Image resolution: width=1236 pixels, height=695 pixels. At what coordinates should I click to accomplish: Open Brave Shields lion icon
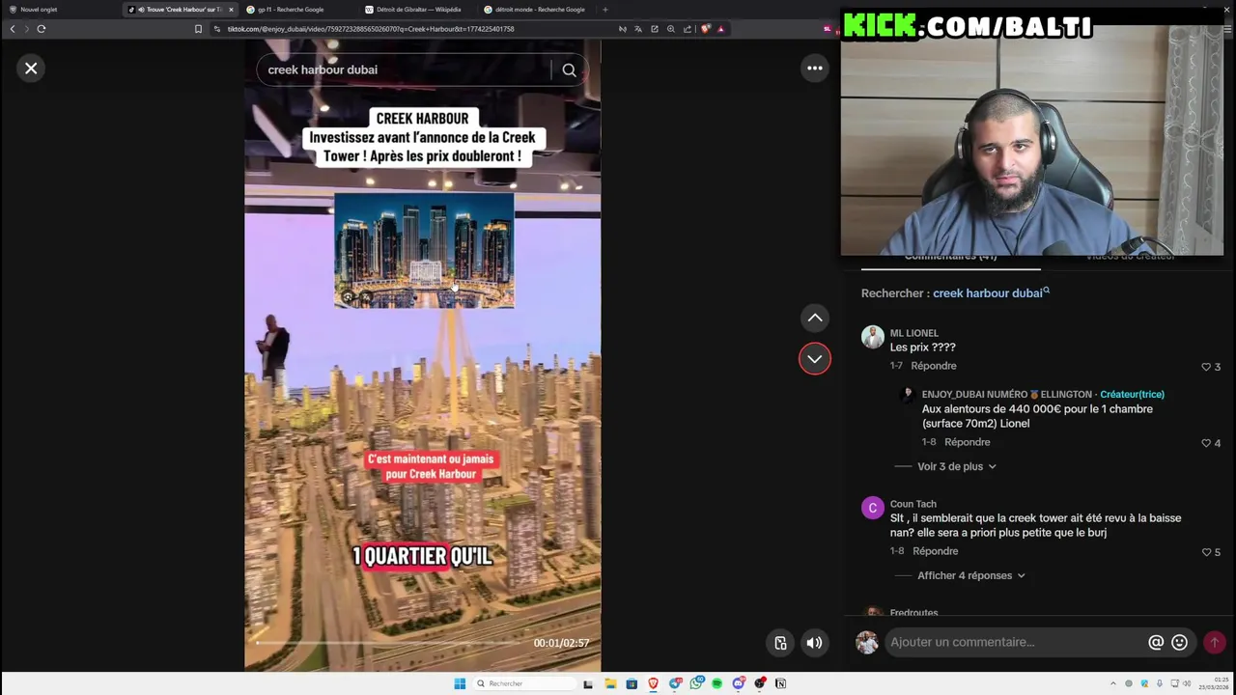(706, 29)
